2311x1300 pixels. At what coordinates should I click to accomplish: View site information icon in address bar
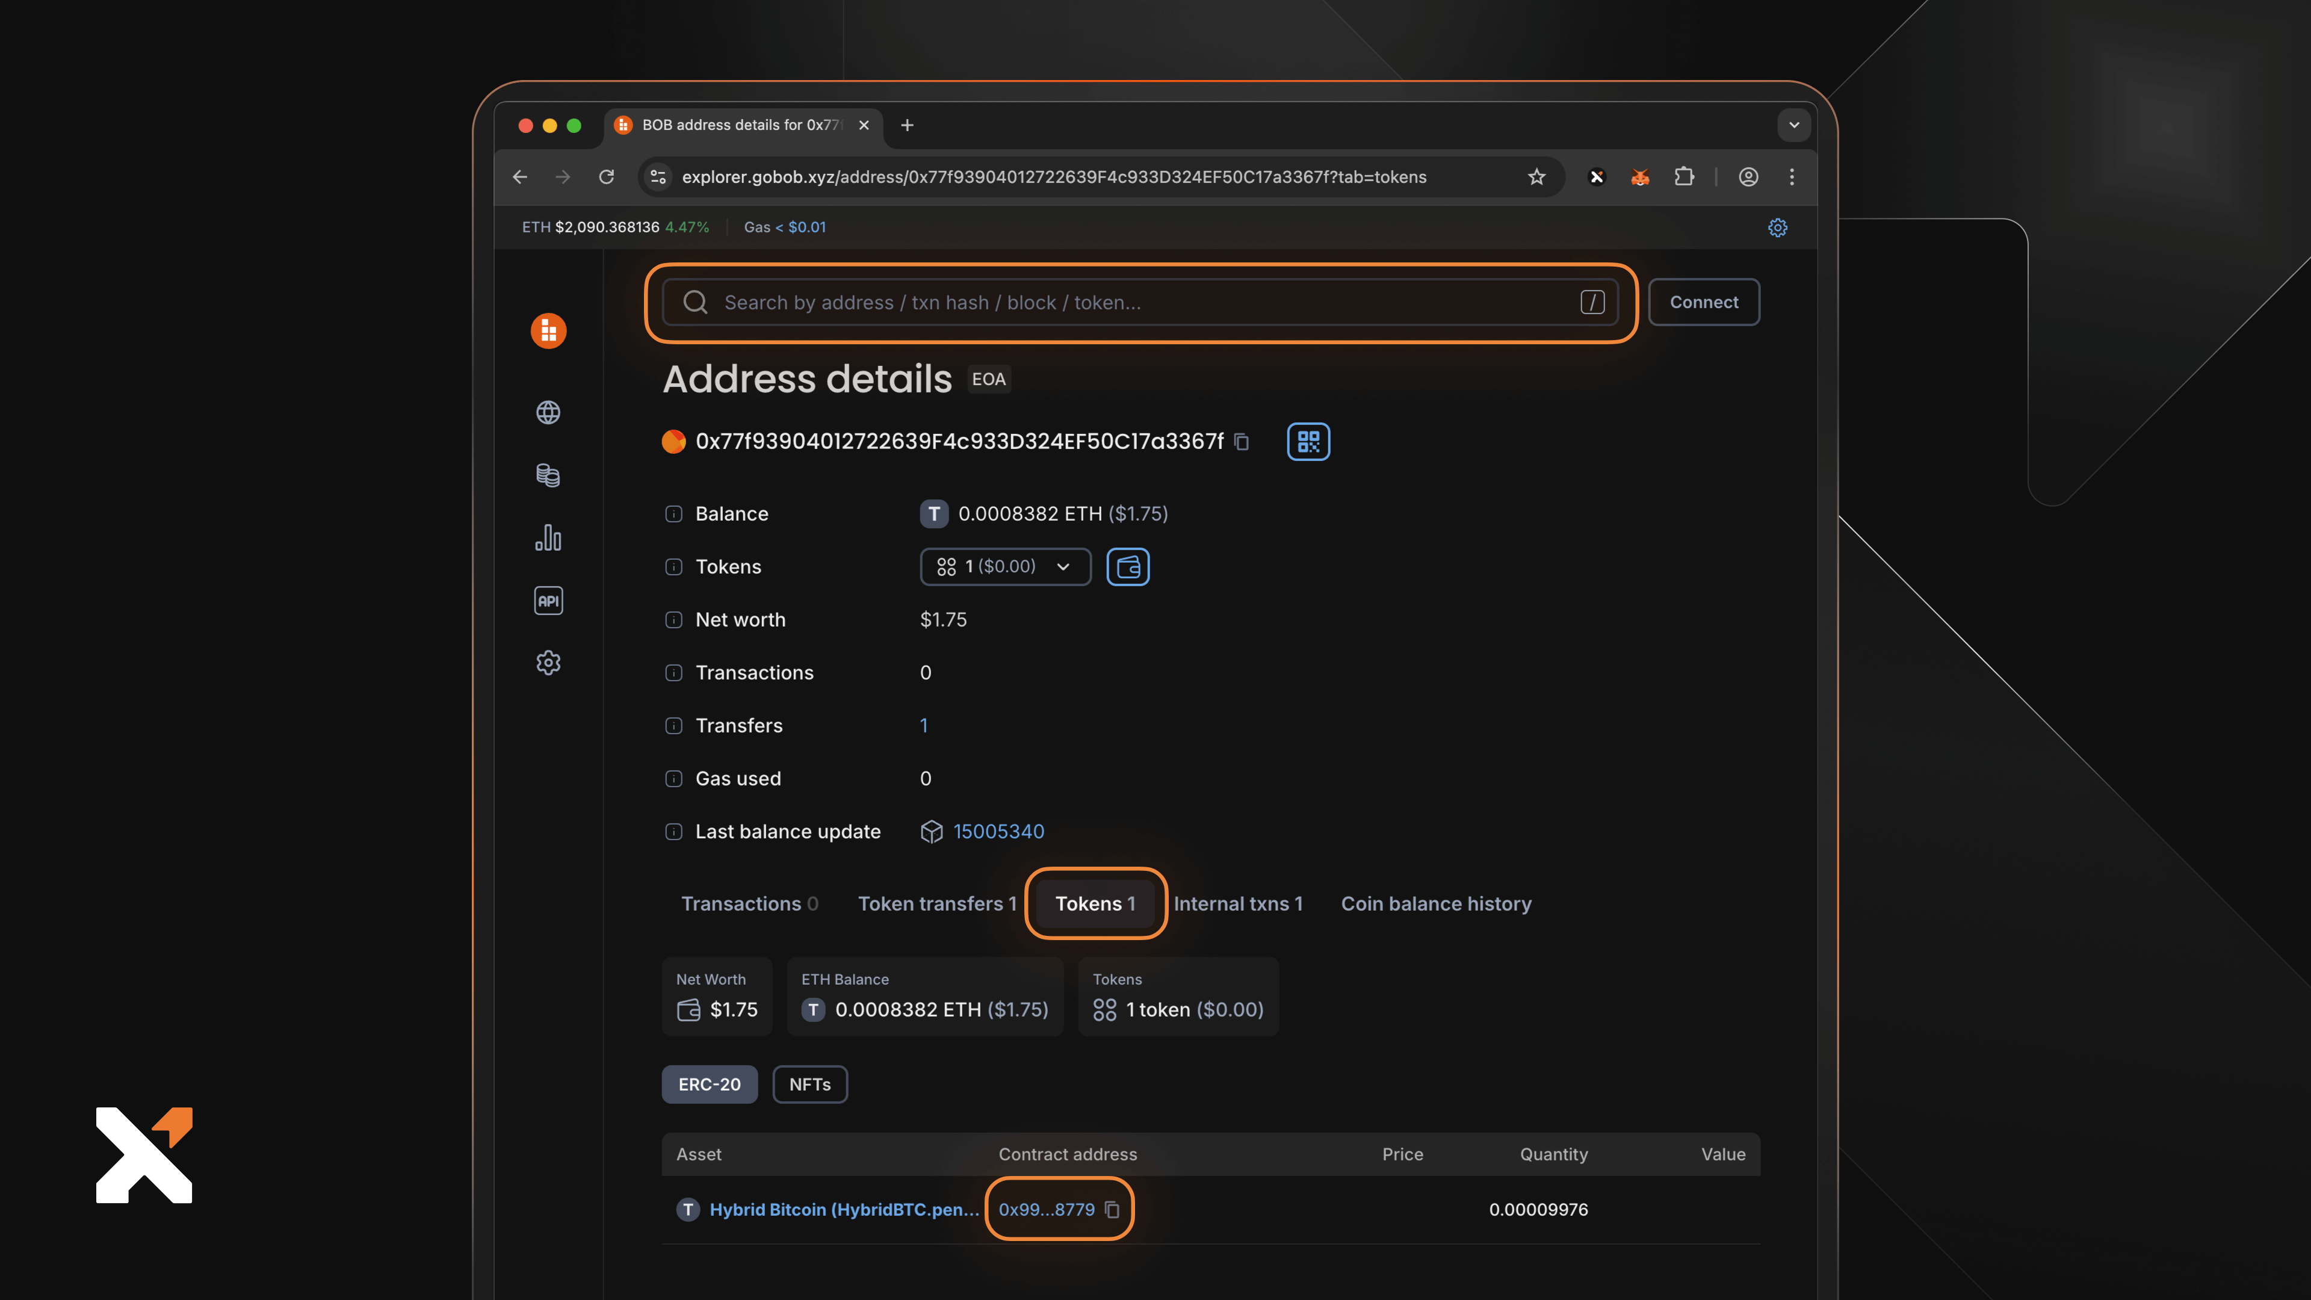tap(658, 177)
